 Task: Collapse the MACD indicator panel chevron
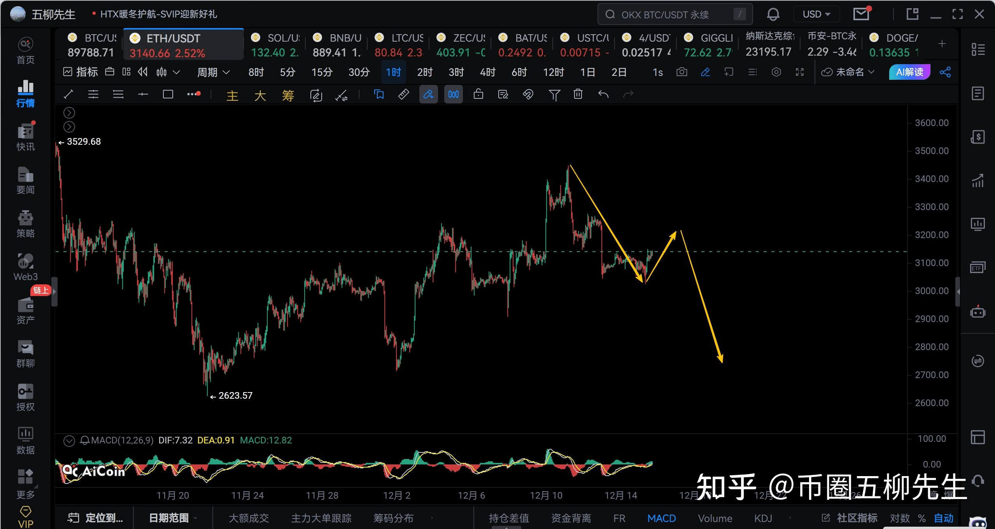(69, 441)
